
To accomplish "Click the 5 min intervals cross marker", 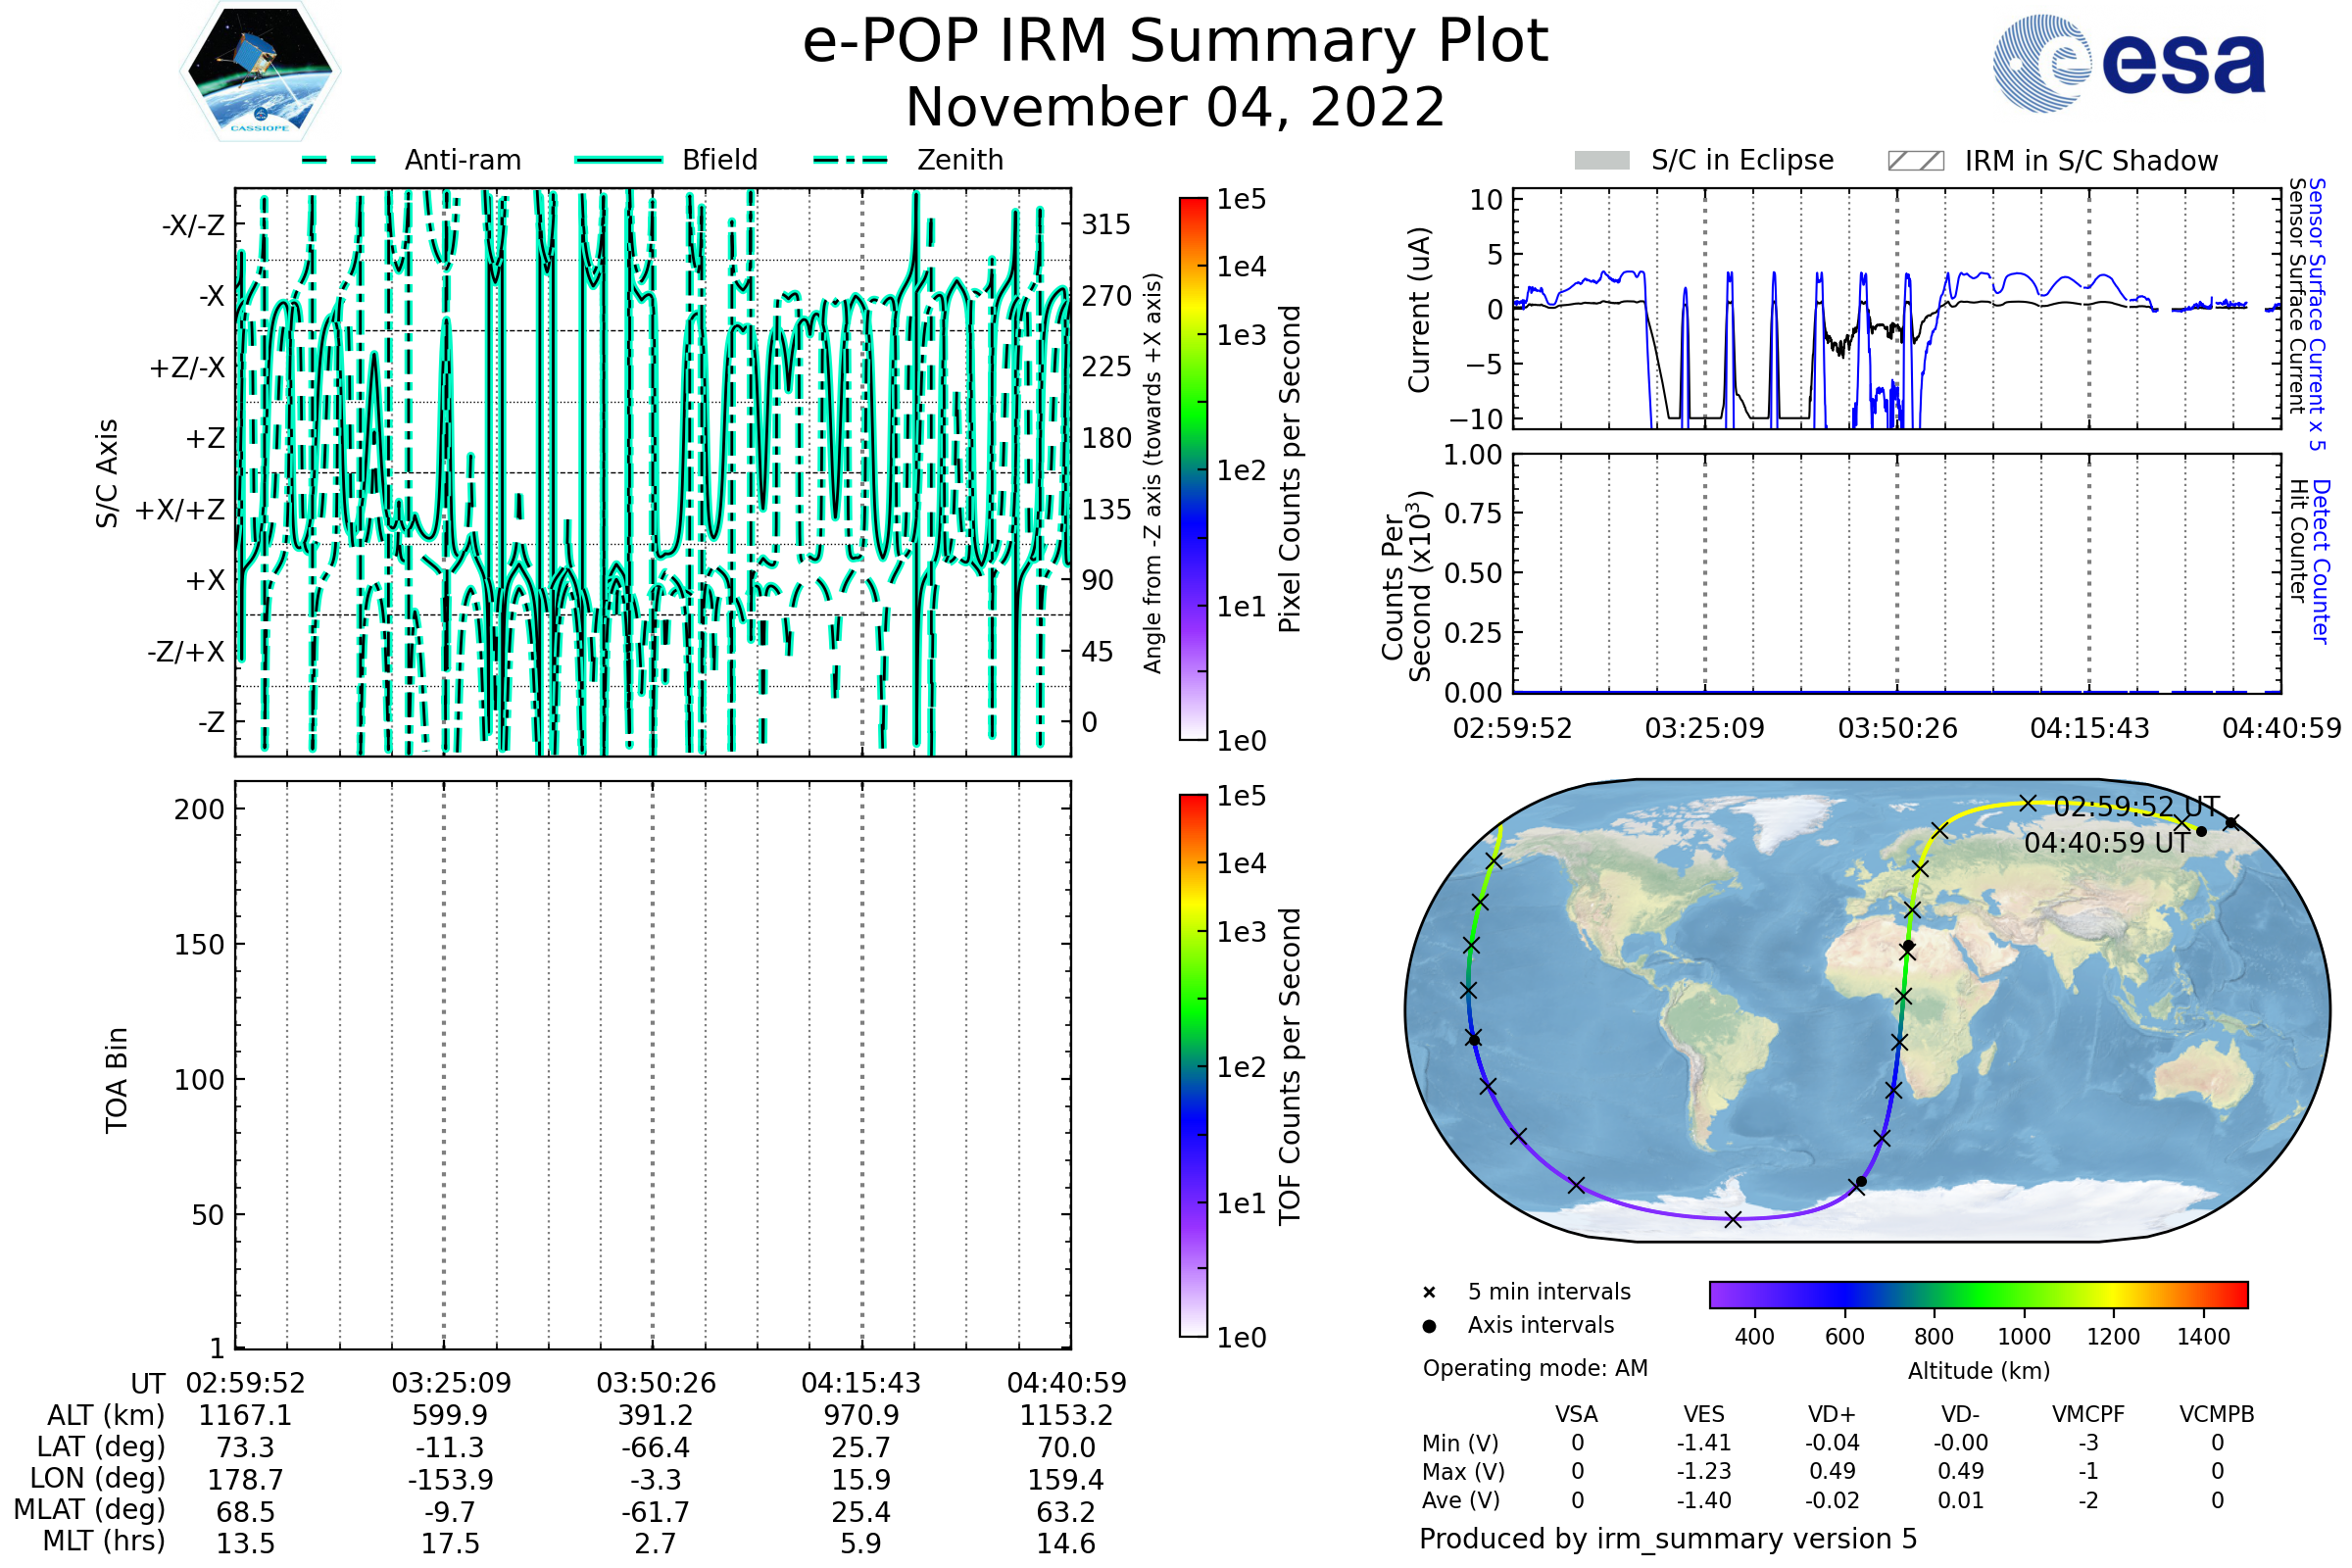I will click(1429, 1293).
